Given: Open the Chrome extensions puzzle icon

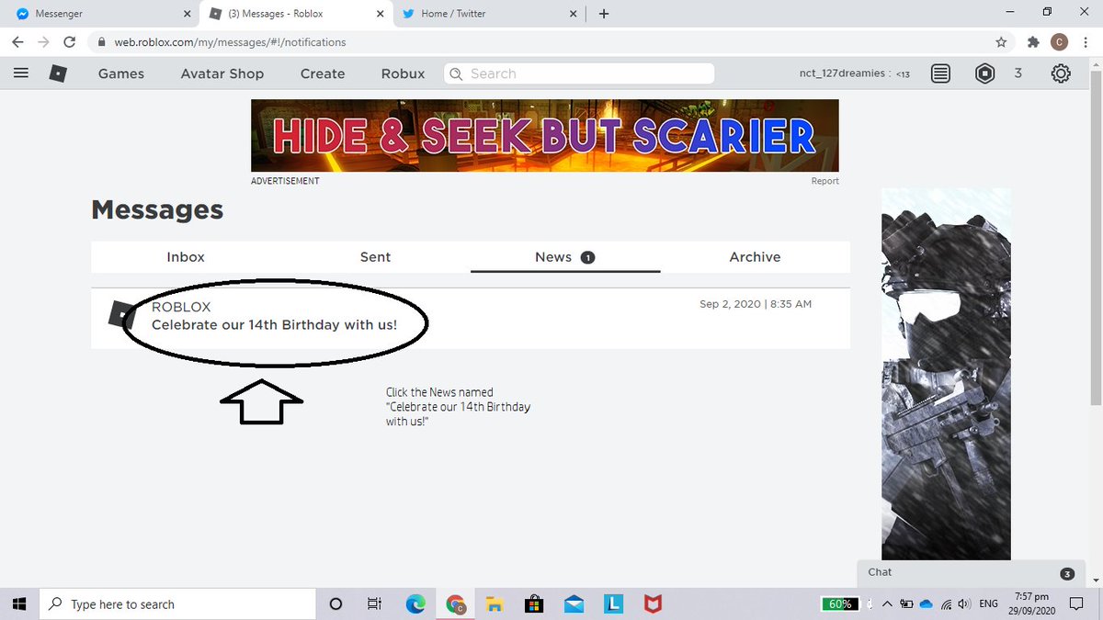Looking at the screenshot, I should point(1033,42).
